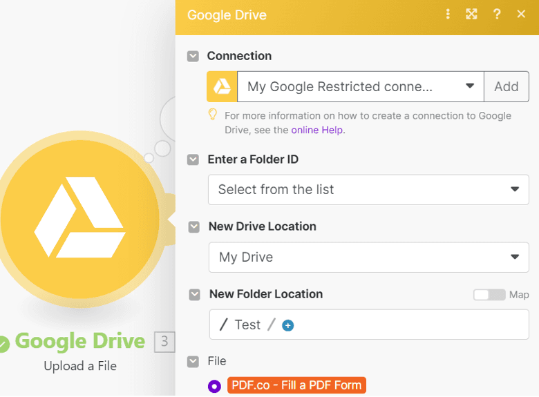The width and height of the screenshot is (539, 397).
Task: Open help via the question mark icon
Action: pos(497,14)
